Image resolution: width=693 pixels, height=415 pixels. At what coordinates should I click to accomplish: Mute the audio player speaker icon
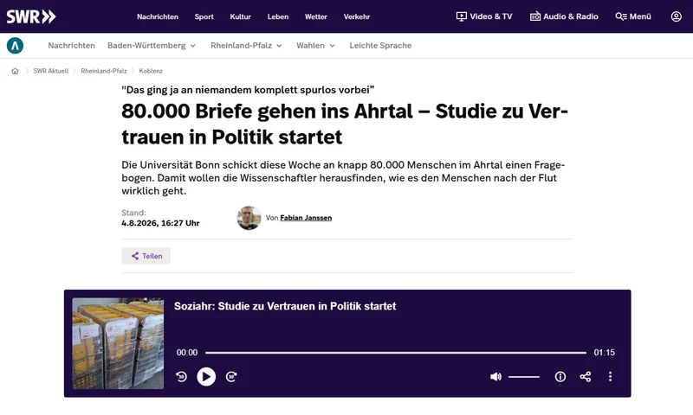[495, 377]
